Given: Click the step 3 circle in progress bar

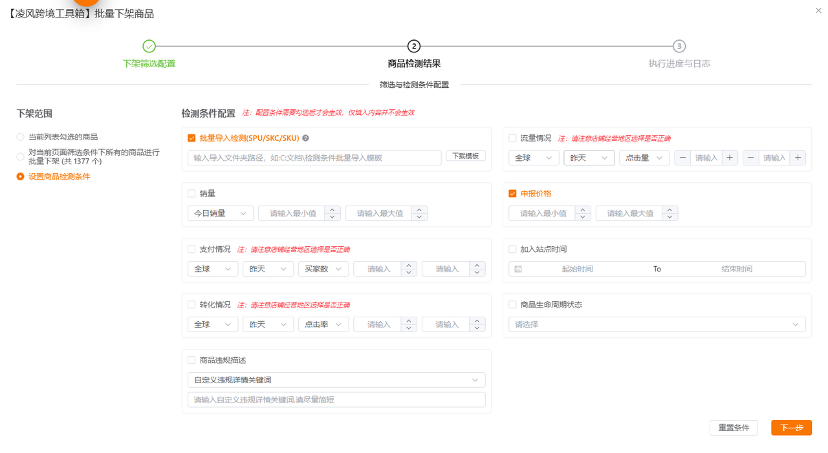Looking at the screenshot, I should 679,47.
